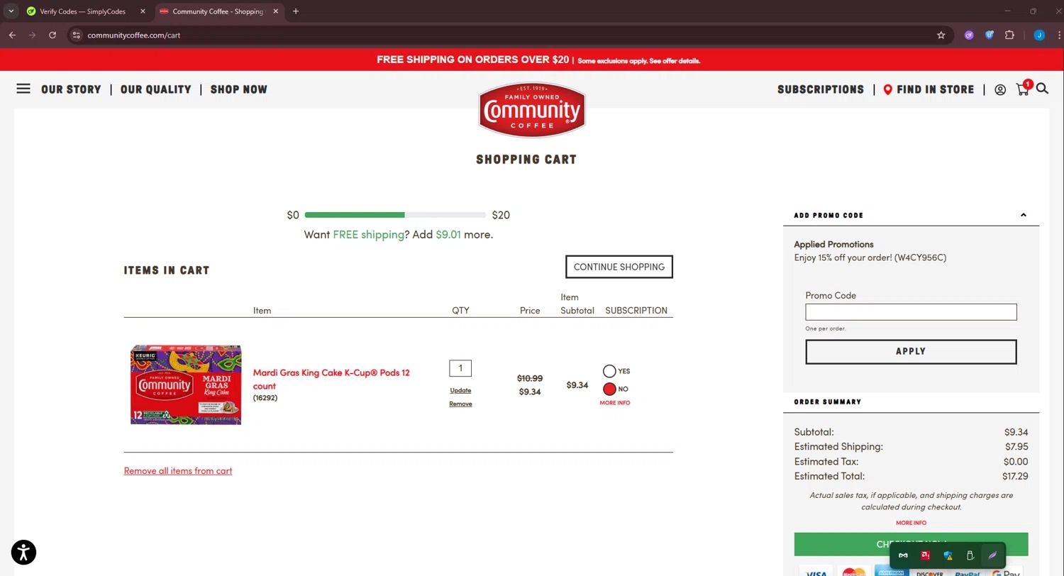
Task: Click the account profile icon
Action: (x=1000, y=89)
